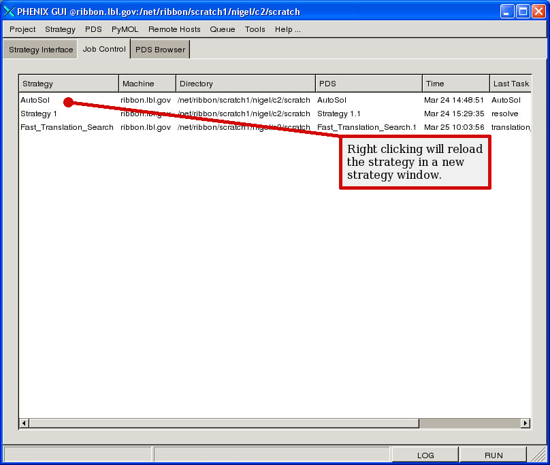Open the Project menu

22,29
